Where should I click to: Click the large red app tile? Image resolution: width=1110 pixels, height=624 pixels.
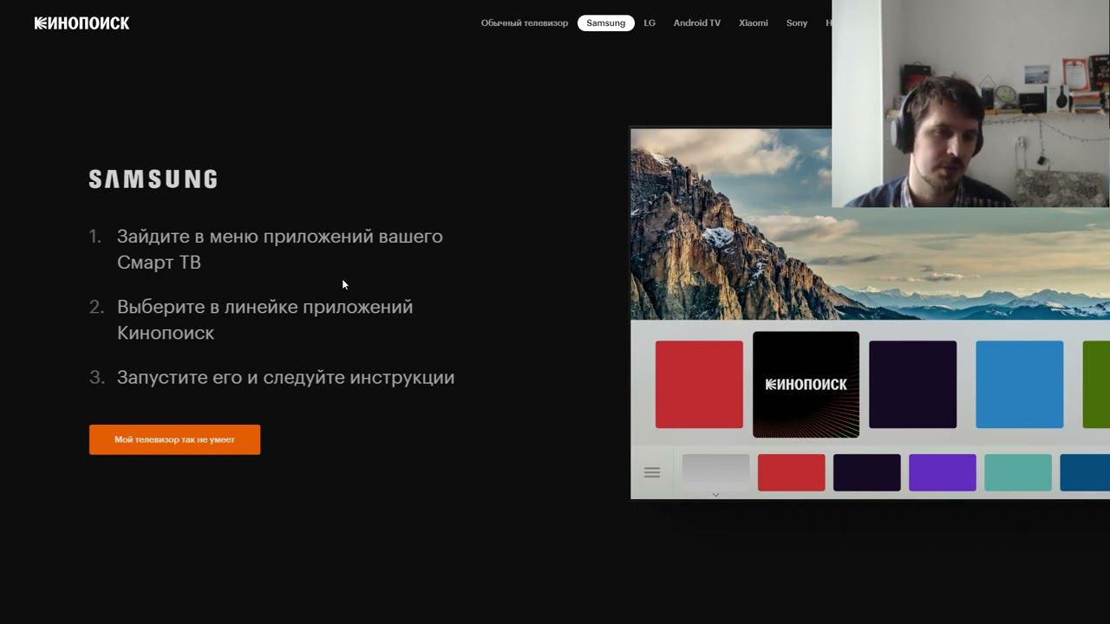point(699,384)
